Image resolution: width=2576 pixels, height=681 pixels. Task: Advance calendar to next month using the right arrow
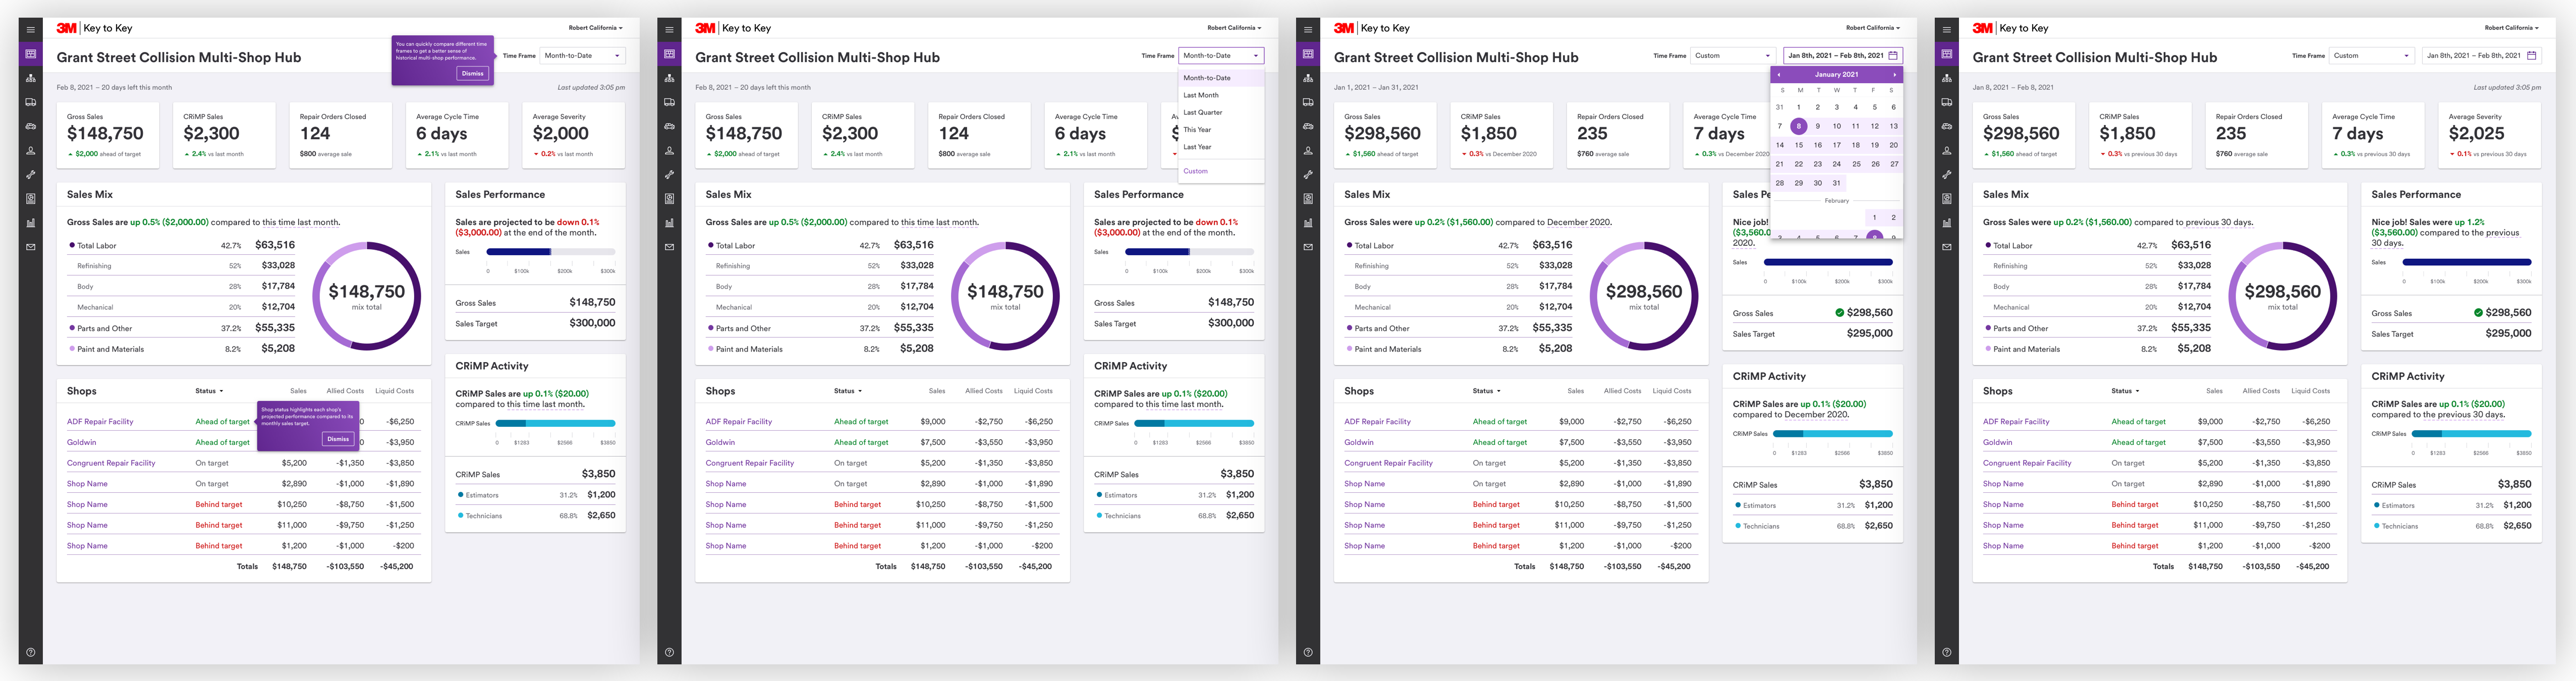pyautogui.click(x=1894, y=75)
